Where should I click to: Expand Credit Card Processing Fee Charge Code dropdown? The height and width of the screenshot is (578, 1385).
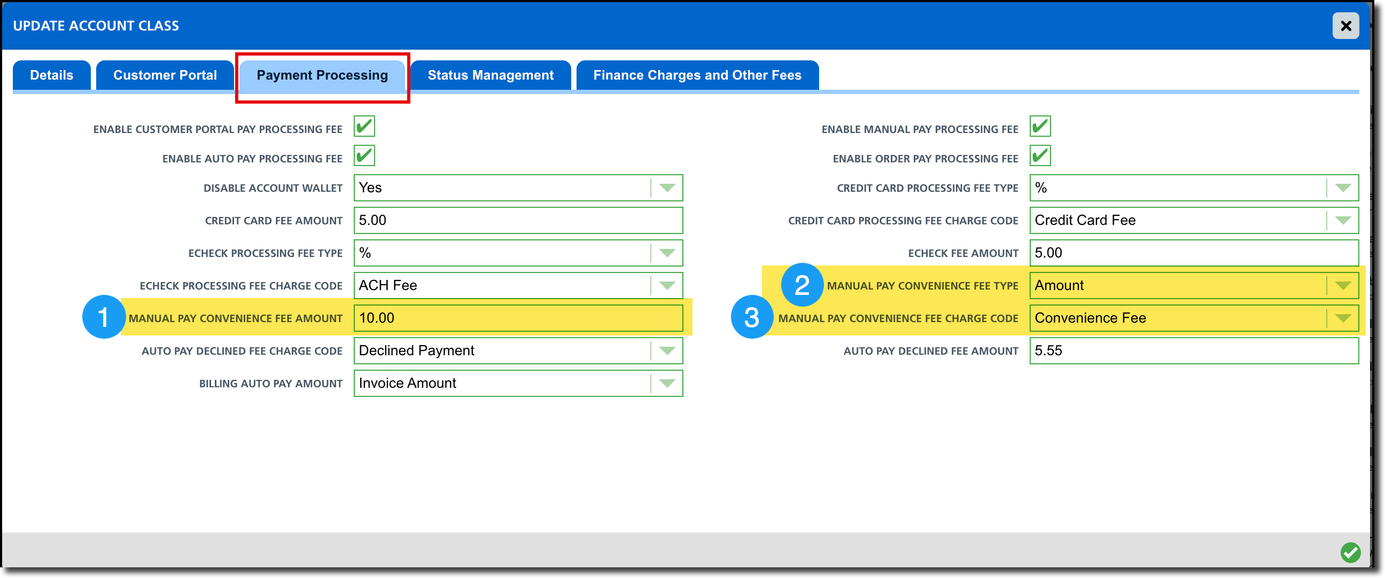tap(1343, 221)
